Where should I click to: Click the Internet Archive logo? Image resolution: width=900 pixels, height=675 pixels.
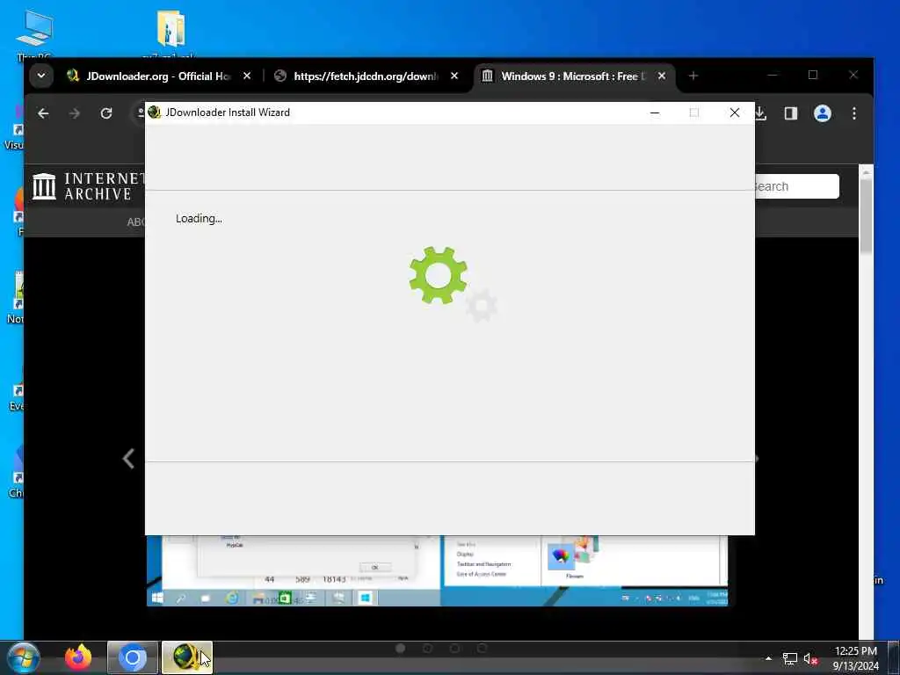pyautogui.click(x=89, y=186)
